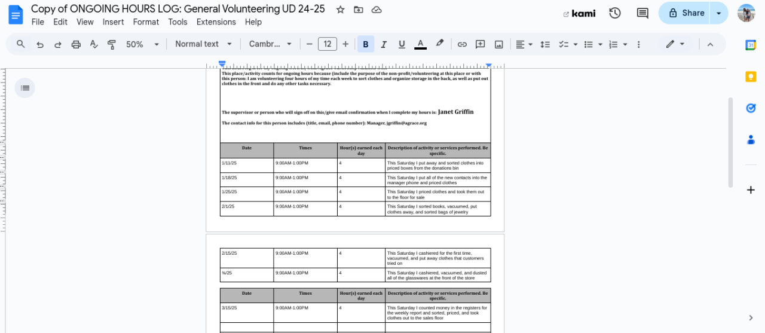The image size is (765, 333).
Task: Open version history clock icon
Action: [x=614, y=13]
